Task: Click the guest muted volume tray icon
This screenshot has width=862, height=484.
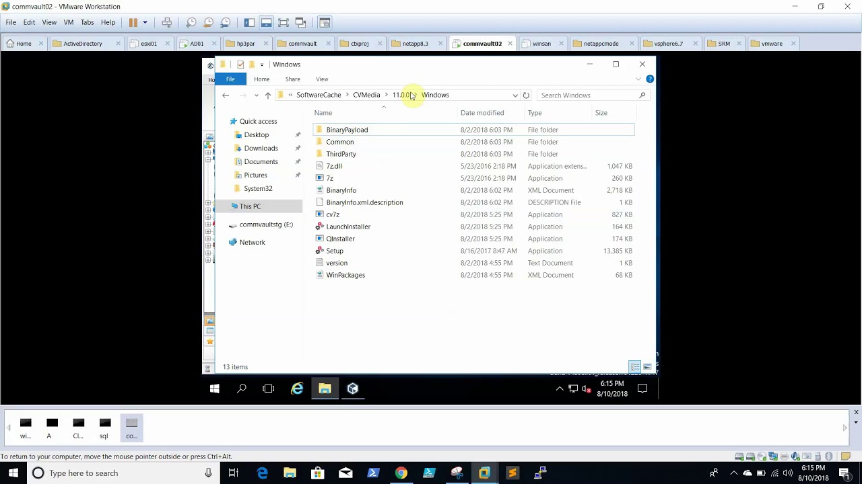Action: tap(586, 389)
